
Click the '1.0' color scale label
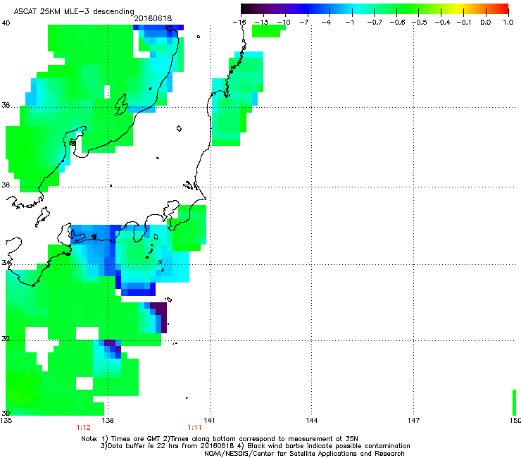click(508, 23)
